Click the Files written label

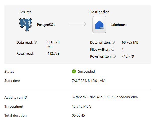[100, 49]
